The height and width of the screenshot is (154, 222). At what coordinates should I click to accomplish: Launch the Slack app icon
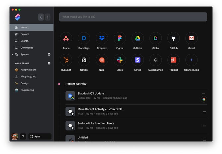point(120,60)
